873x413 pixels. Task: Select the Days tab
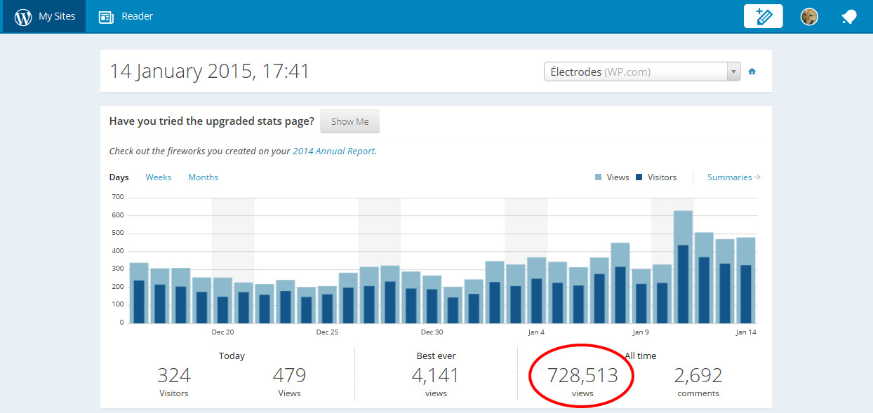coord(119,177)
